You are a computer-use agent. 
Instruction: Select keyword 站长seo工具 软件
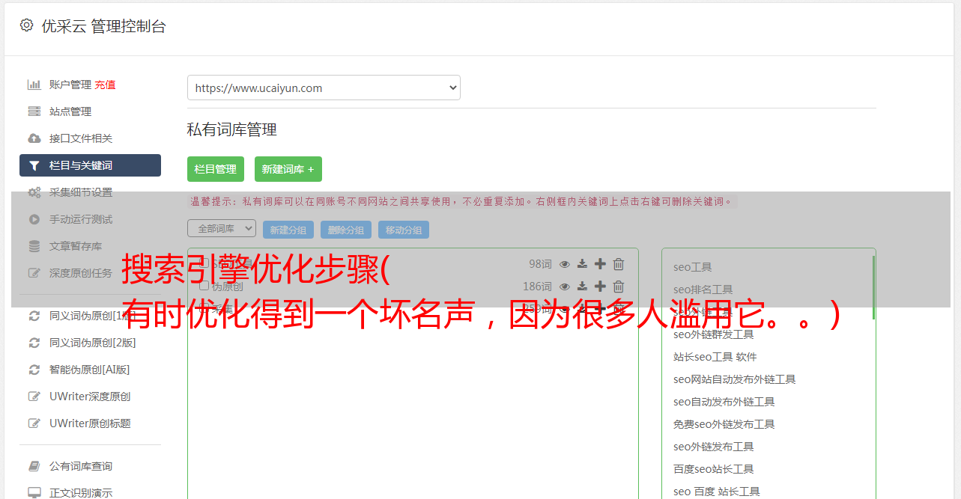(715, 357)
